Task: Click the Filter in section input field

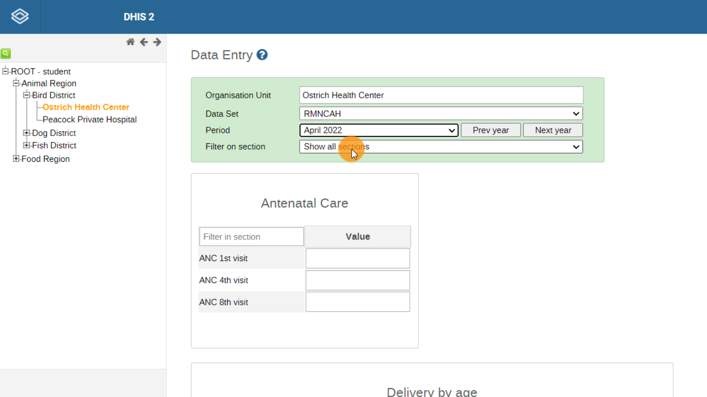Action: (252, 237)
